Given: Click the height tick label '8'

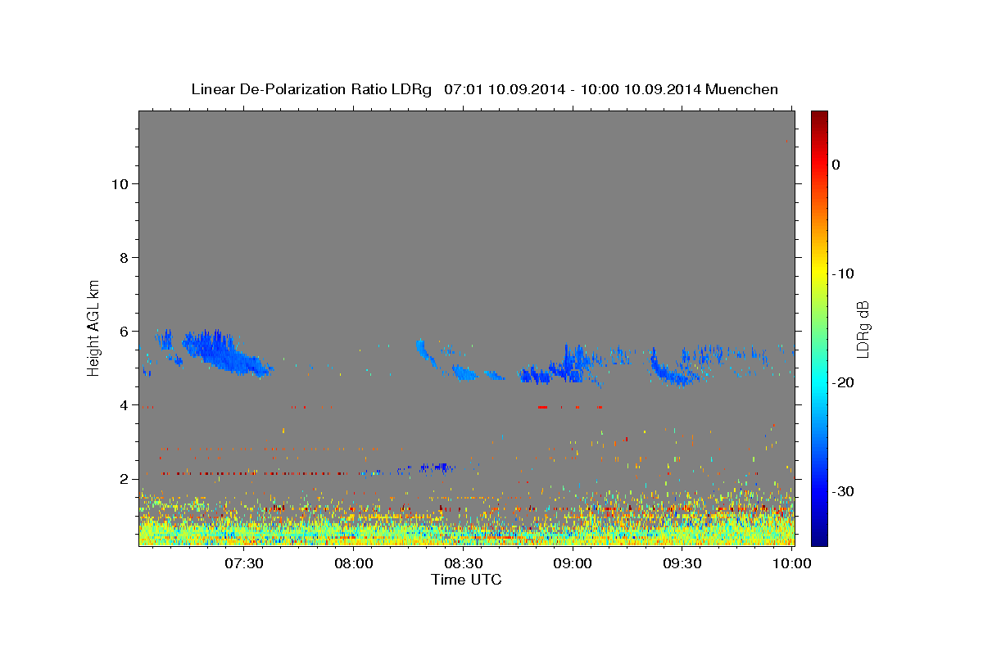Looking at the screenshot, I should (x=125, y=258).
